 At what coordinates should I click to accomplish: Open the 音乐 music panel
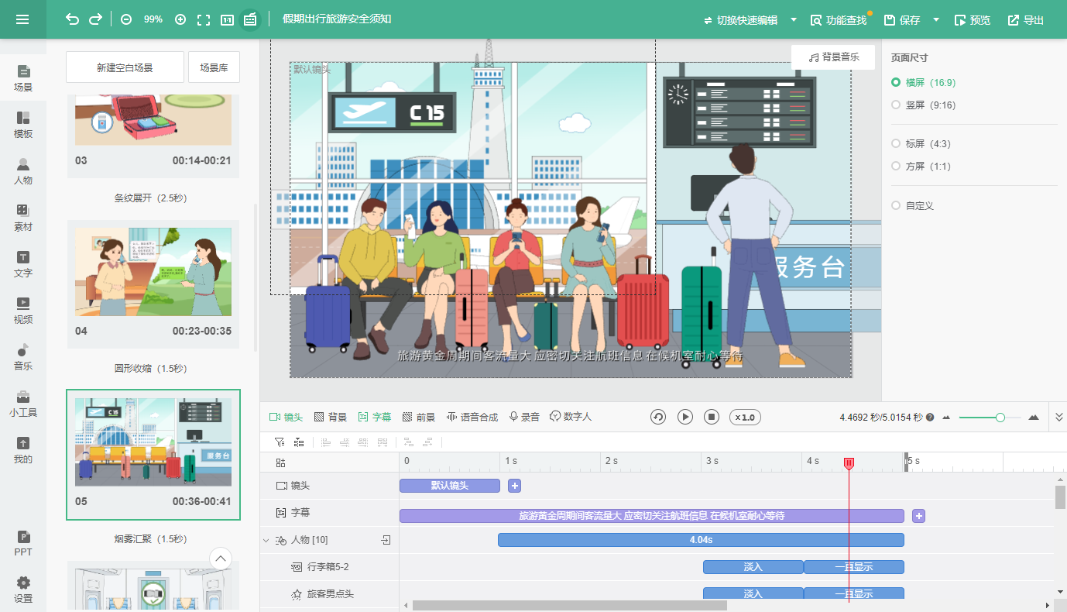[23, 357]
